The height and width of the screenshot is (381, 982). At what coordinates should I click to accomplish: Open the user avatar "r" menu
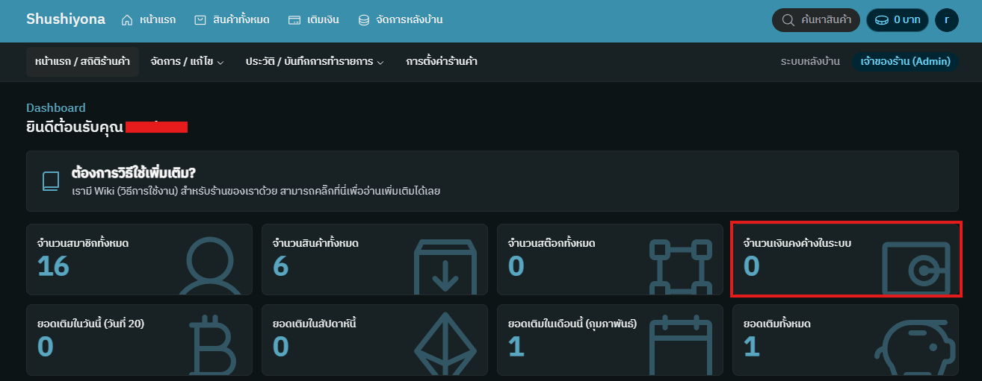click(947, 20)
